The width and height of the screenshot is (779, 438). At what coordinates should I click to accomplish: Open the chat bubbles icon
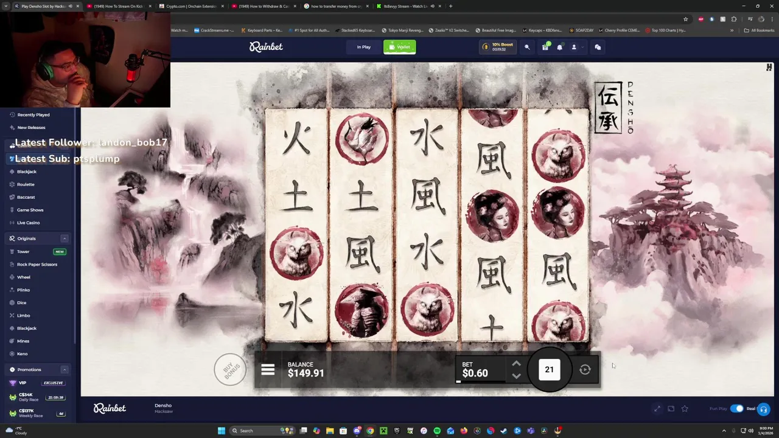598,47
